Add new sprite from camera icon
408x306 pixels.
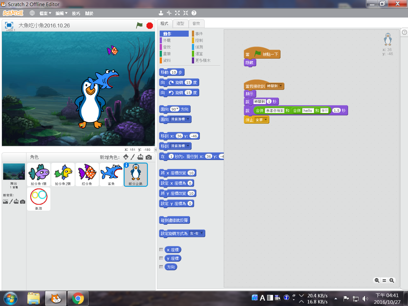click(x=149, y=157)
